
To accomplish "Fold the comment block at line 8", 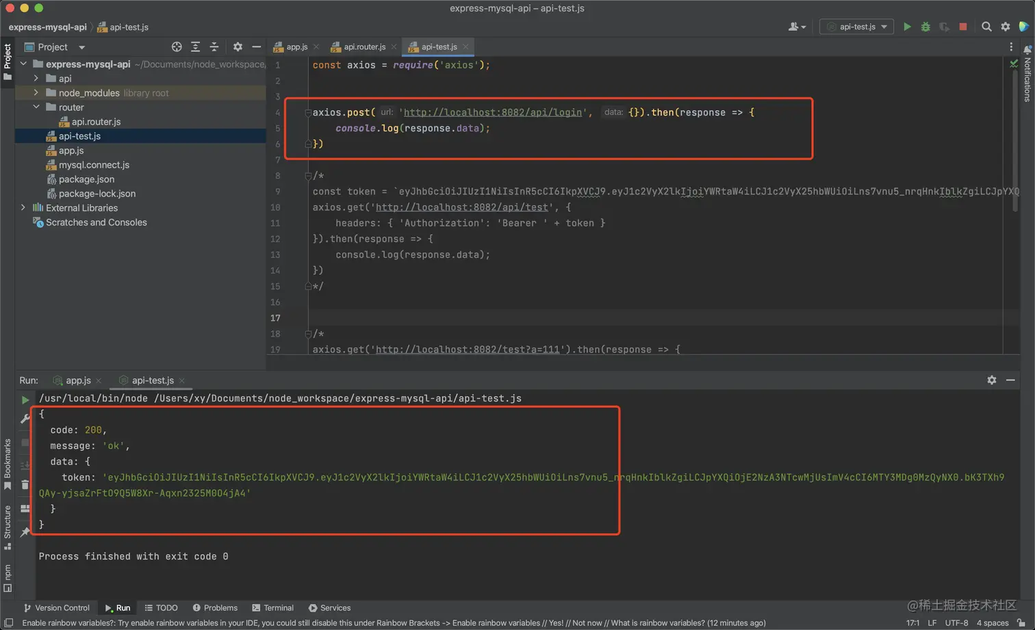I will click(308, 176).
